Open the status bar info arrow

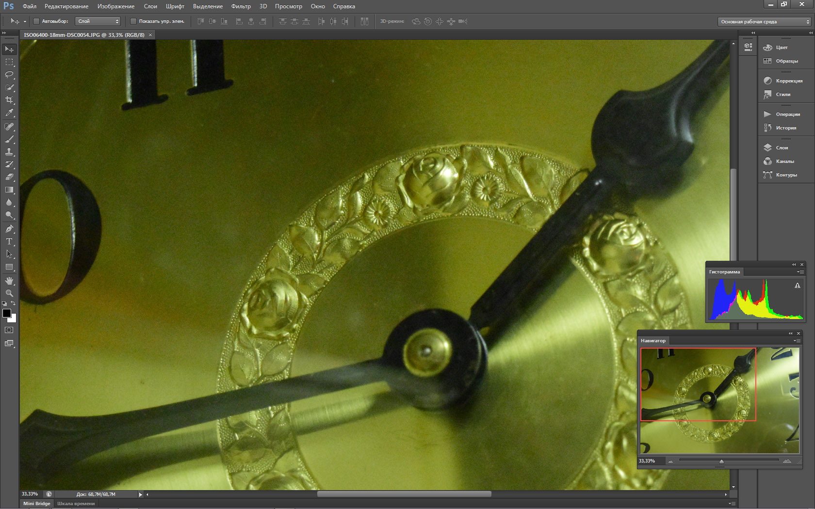[x=141, y=494]
